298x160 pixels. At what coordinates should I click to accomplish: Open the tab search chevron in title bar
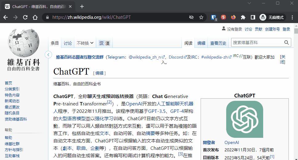pos(249,3)
